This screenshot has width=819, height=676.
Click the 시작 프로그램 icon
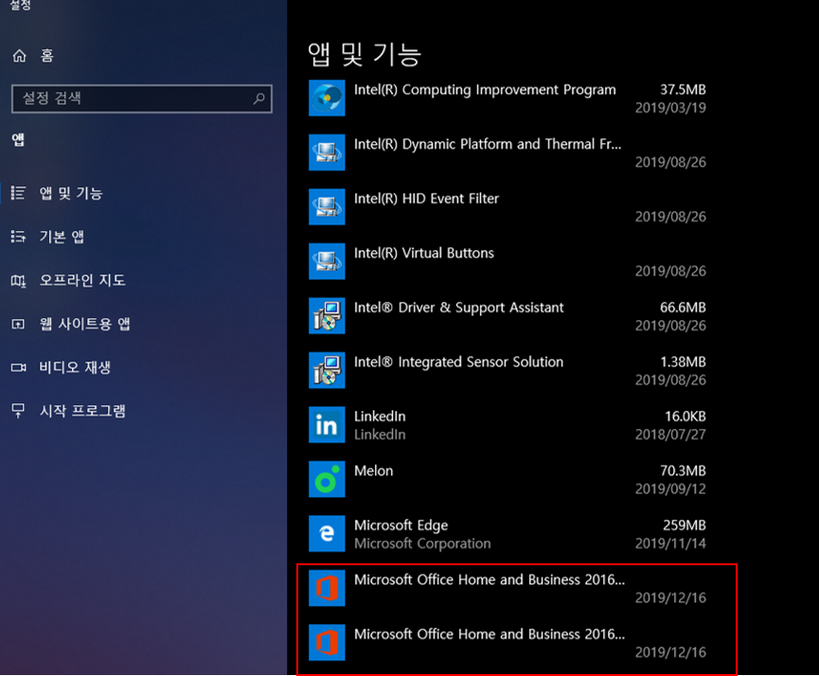click(18, 411)
